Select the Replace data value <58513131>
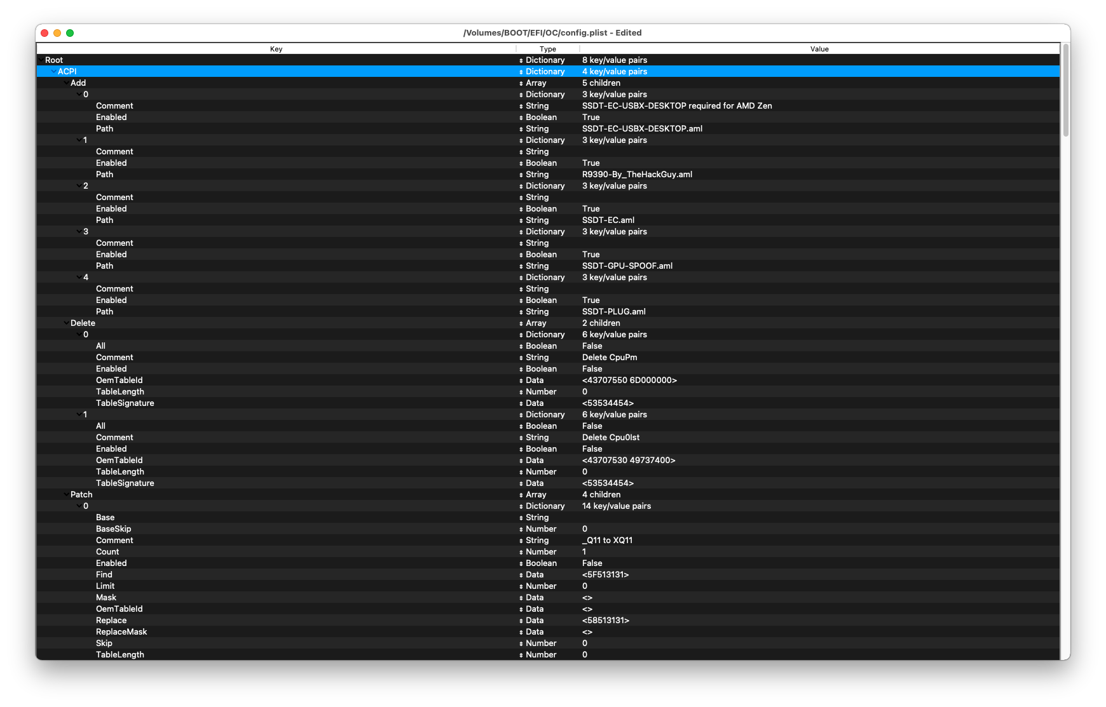This screenshot has width=1106, height=707. [x=605, y=621]
